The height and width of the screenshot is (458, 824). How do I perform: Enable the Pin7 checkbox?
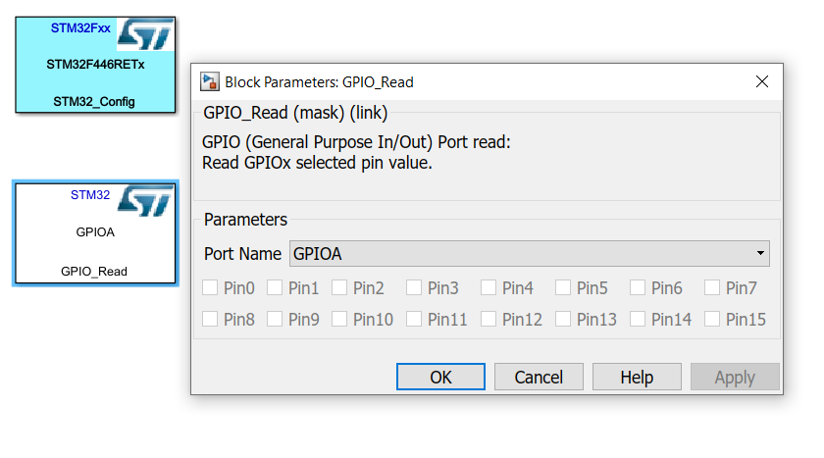[712, 287]
